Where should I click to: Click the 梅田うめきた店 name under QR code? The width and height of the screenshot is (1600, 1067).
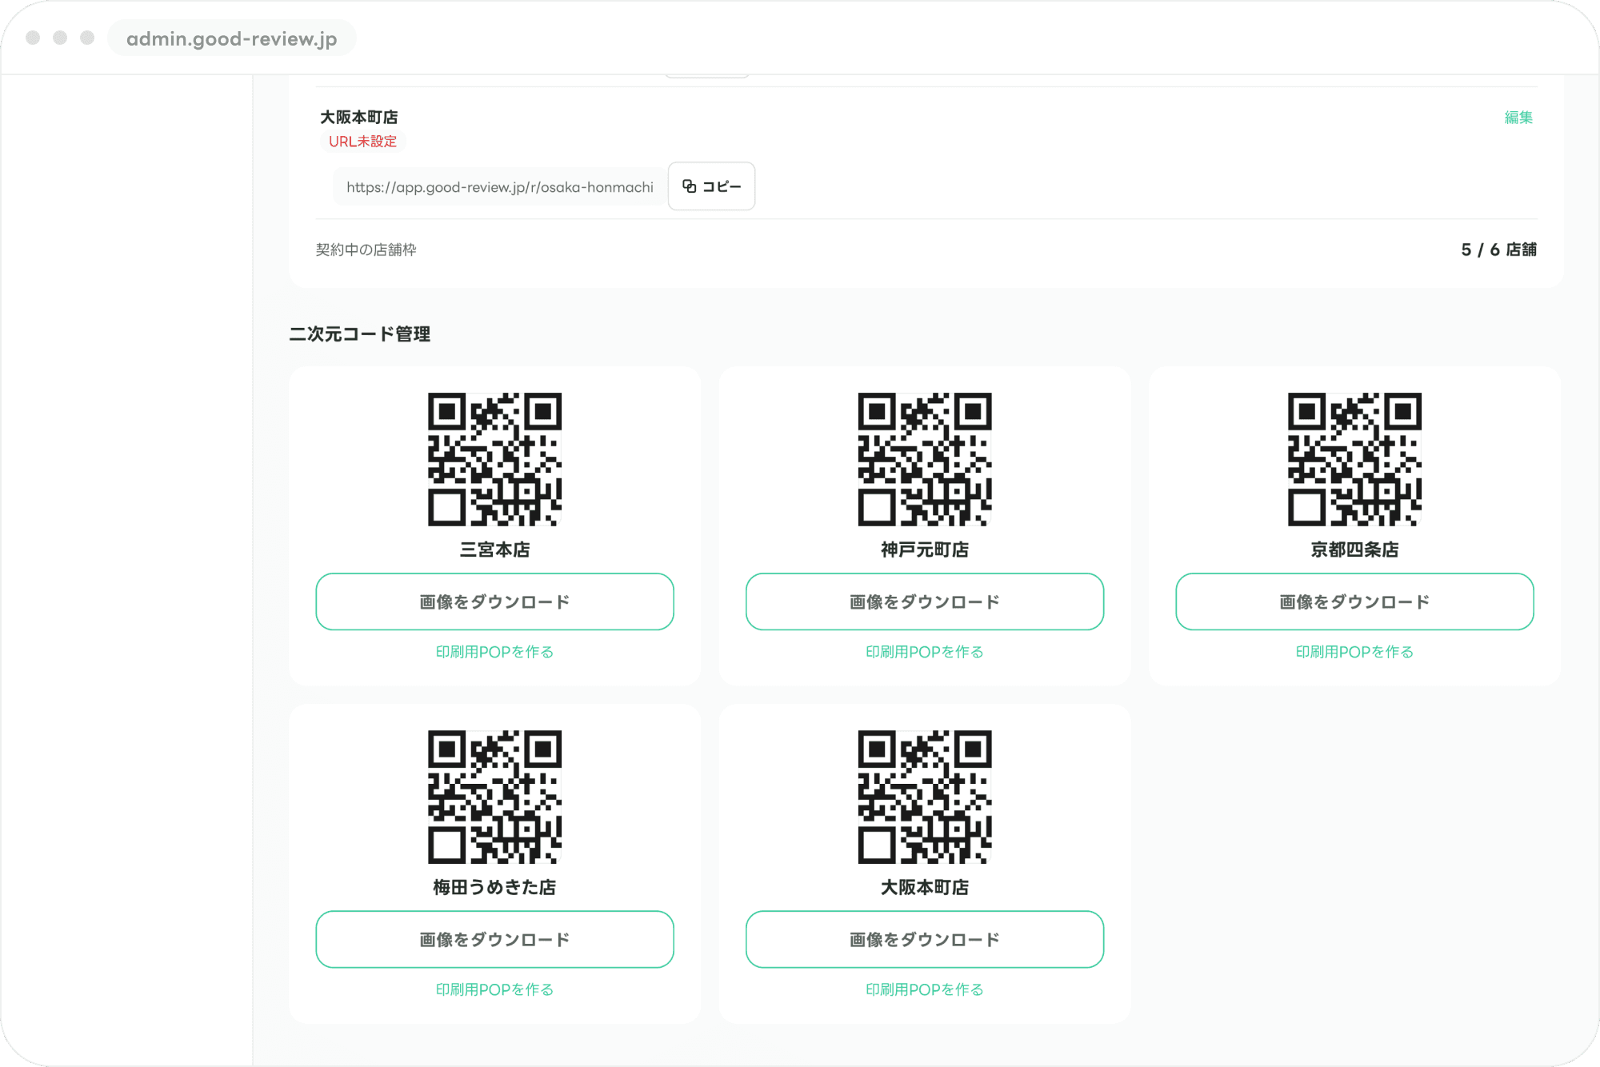[494, 888]
